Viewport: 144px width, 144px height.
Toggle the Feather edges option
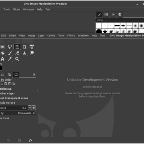pos(7,94)
